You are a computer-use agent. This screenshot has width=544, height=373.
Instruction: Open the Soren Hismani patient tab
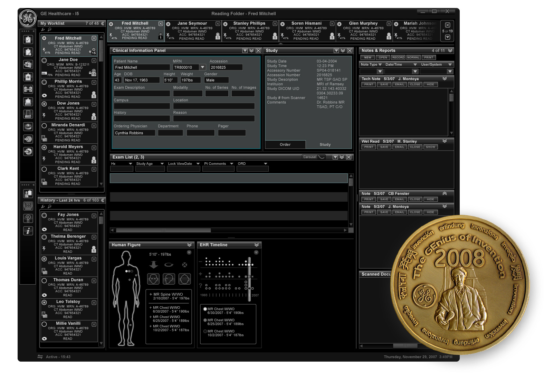click(307, 31)
